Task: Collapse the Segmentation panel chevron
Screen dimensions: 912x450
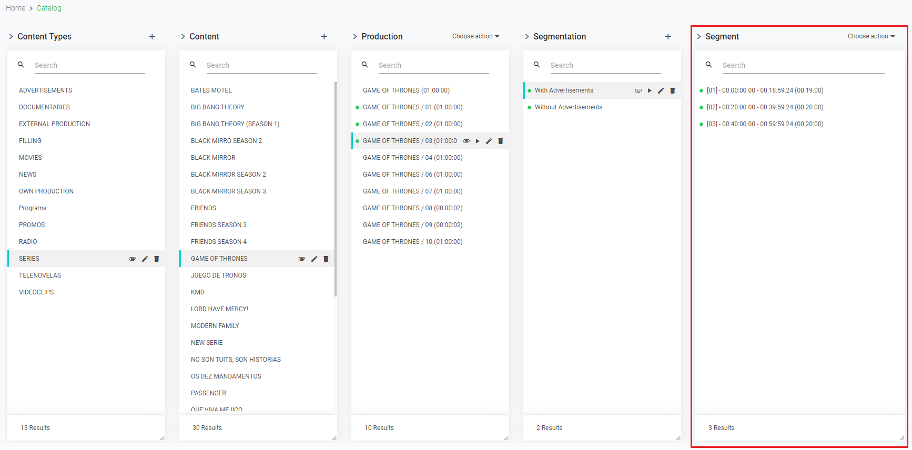Action: pyautogui.click(x=527, y=36)
